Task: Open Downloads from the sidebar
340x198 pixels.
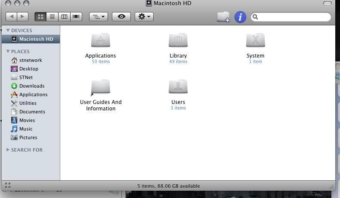Action: coord(31,86)
